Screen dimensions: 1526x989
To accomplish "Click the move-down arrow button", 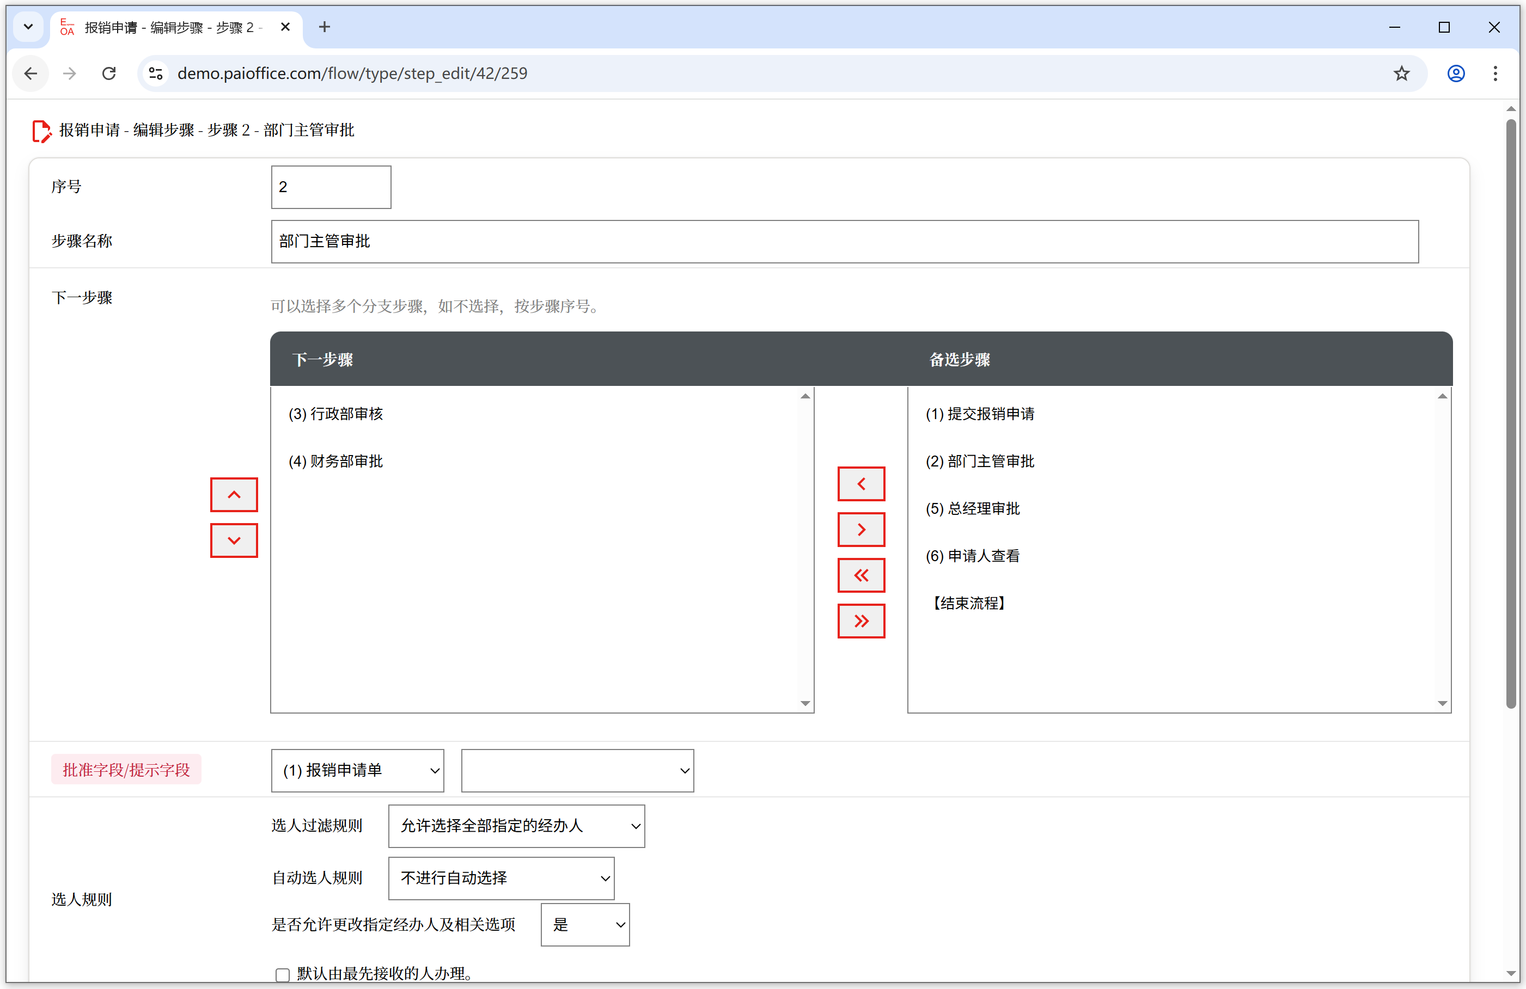I will [234, 540].
